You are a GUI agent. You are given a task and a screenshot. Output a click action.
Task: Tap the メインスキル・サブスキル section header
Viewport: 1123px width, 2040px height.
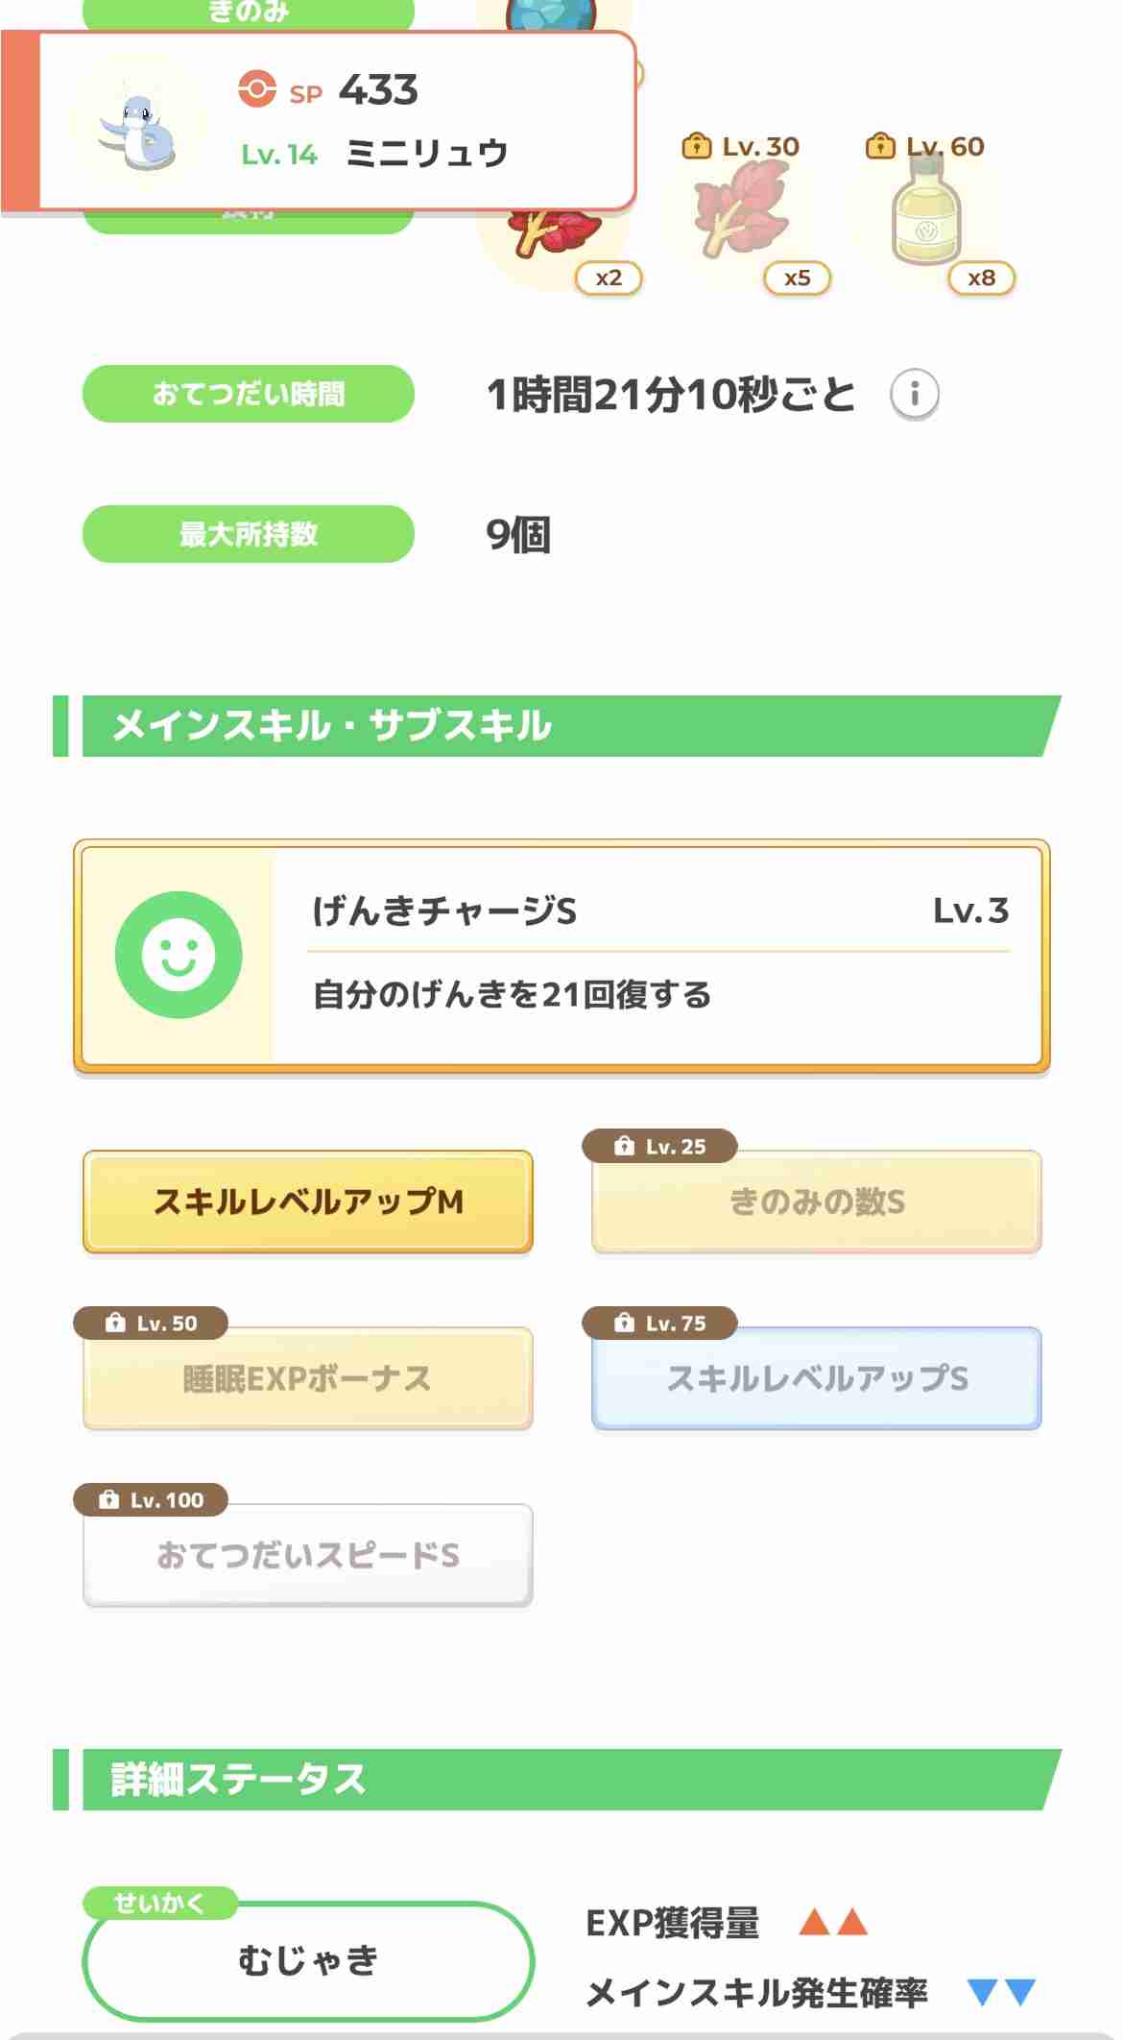557,726
